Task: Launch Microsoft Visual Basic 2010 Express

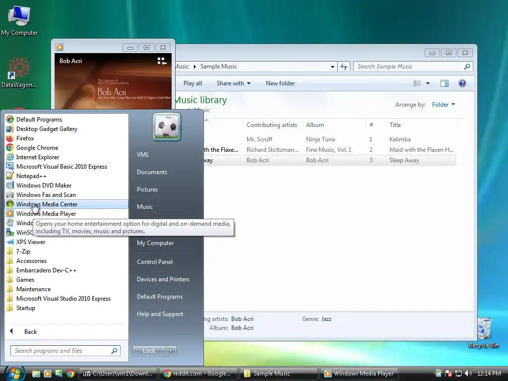Action: click(66, 167)
